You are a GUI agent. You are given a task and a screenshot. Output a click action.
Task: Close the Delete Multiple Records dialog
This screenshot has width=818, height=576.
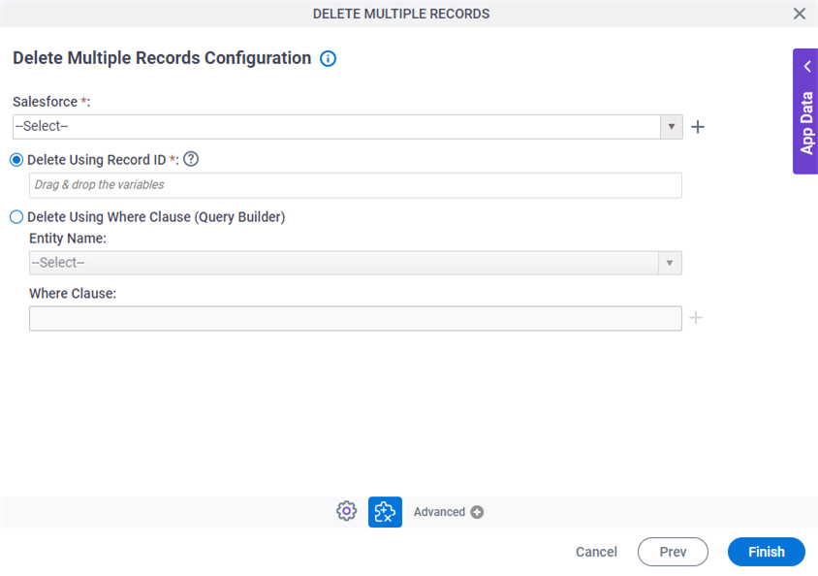[800, 14]
